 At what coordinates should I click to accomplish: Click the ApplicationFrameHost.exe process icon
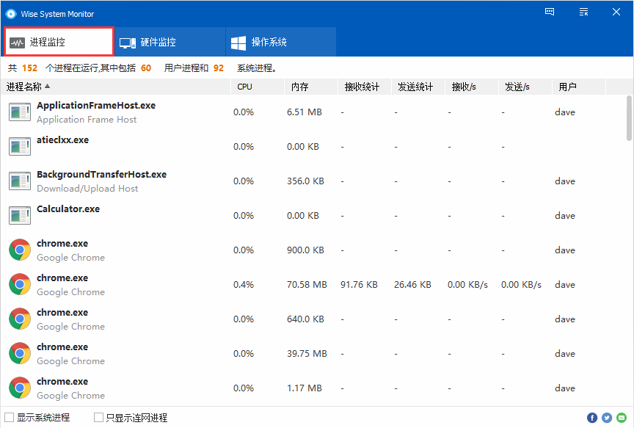point(20,112)
